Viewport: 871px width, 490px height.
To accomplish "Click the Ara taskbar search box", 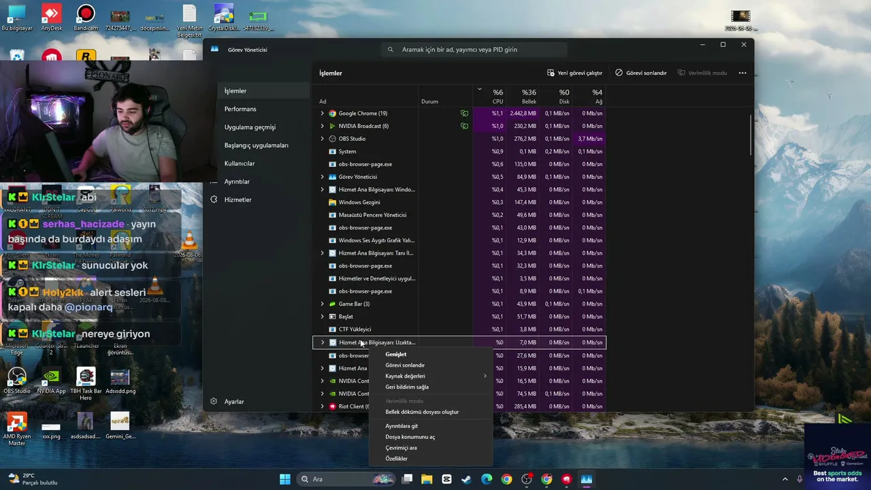I will tap(346, 479).
